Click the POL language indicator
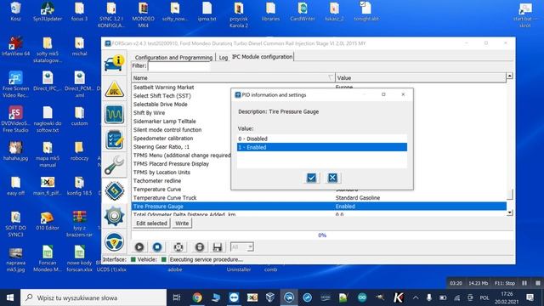This screenshot has height=306, width=544. pos(484,297)
